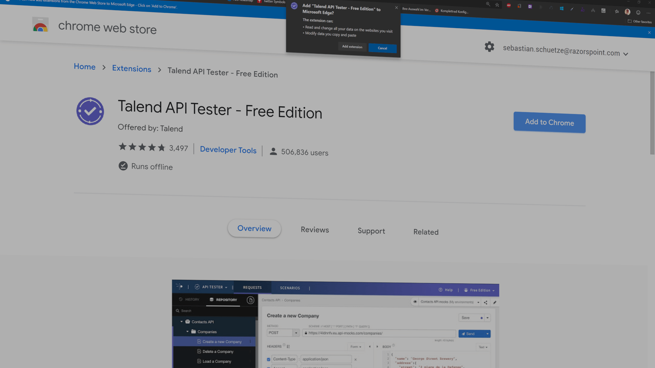Image resolution: width=655 pixels, height=368 pixels.
Task: Click the star rating for Talend API Tester
Action: [x=142, y=147]
